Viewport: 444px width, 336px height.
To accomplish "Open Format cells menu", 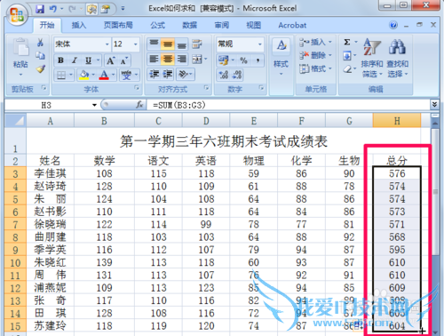I will pos(315,68).
